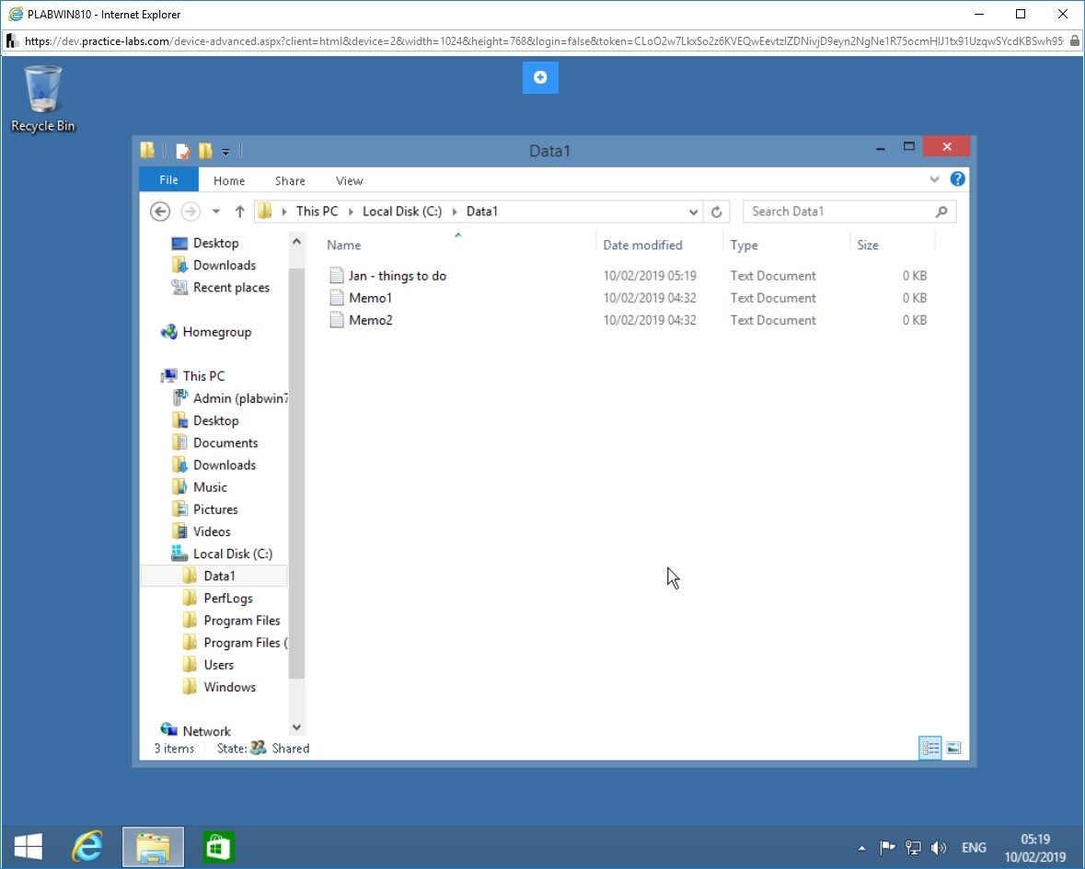Click Local Disk (C:) in the address bar
Viewport: 1085px width, 869px height.
[402, 212]
